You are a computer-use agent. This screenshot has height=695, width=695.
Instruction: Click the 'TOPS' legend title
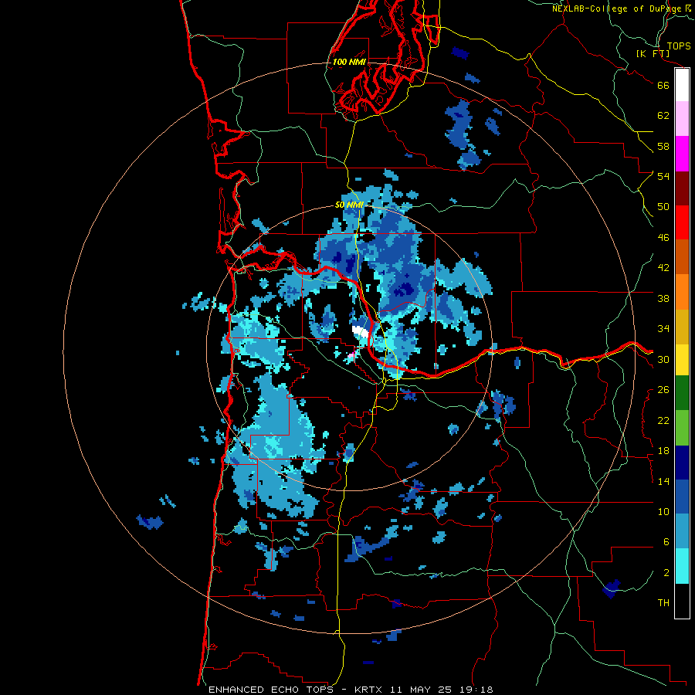tap(679, 46)
